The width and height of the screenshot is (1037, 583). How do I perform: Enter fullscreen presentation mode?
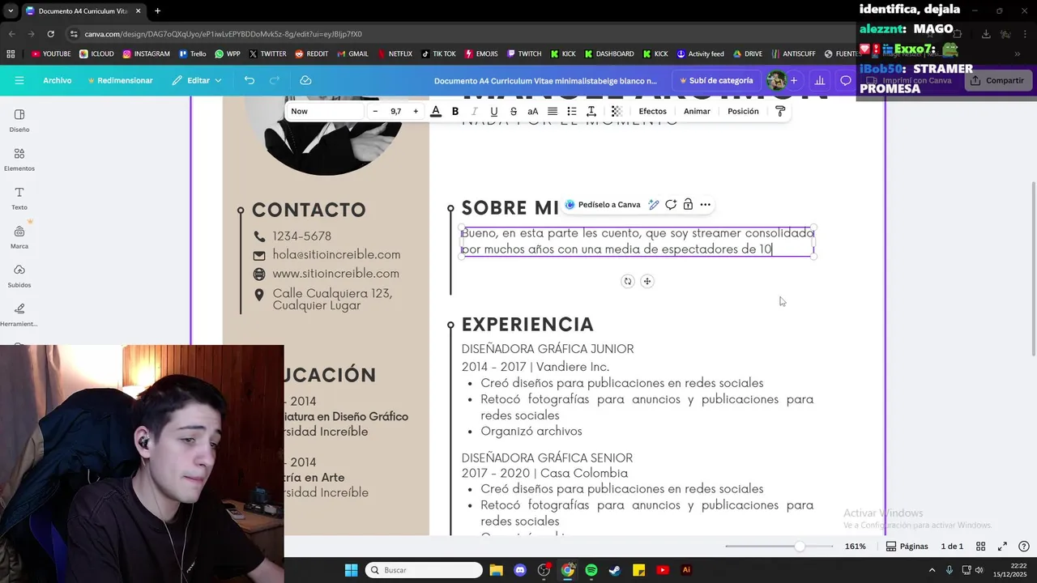pyautogui.click(x=1002, y=547)
